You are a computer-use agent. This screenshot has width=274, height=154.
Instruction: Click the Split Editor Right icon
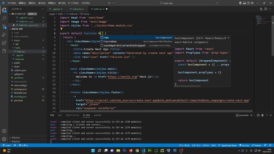point(265,9)
